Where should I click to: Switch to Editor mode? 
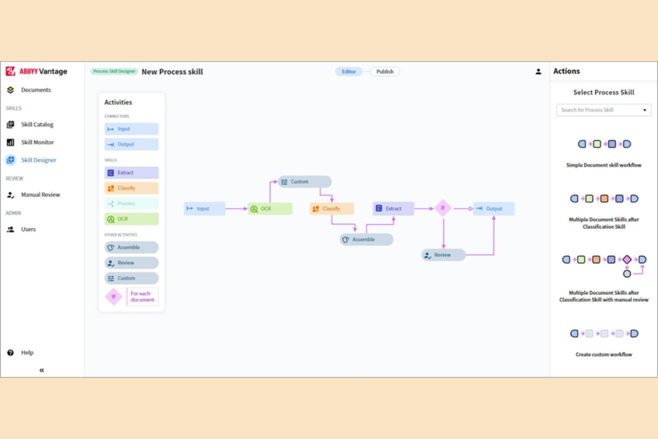point(349,72)
